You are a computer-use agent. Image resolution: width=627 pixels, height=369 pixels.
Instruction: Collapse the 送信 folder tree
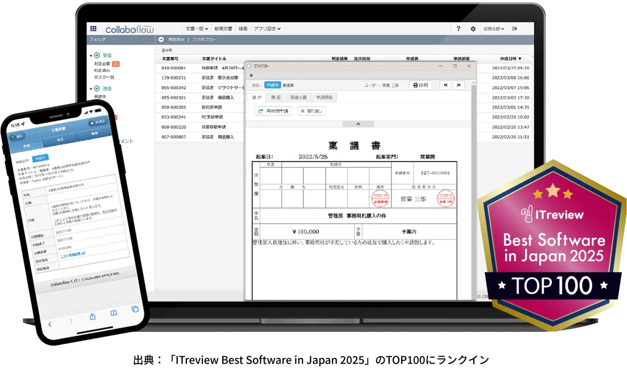[91, 89]
